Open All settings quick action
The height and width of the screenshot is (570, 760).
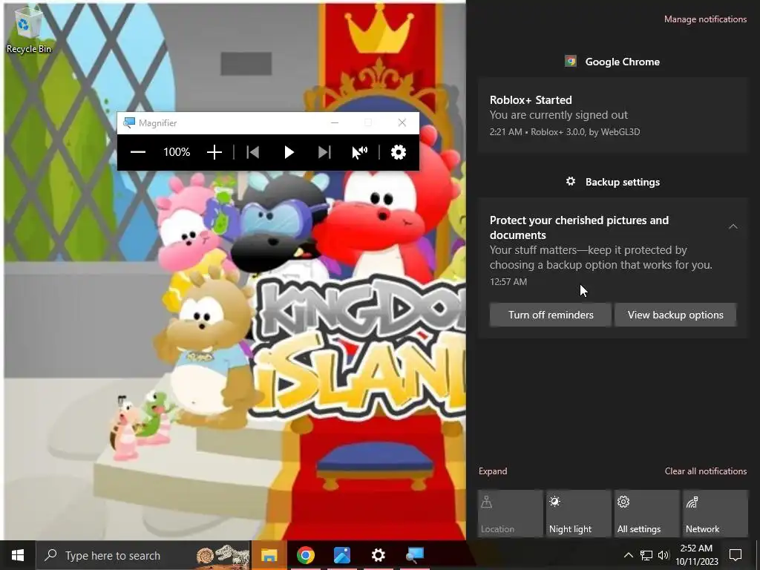pyautogui.click(x=647, y=514)
